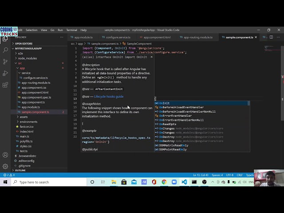Choose the DOMMatrixReadOnly suggestion
This screenshot has width=284, height=213.
tap(202, 146)
